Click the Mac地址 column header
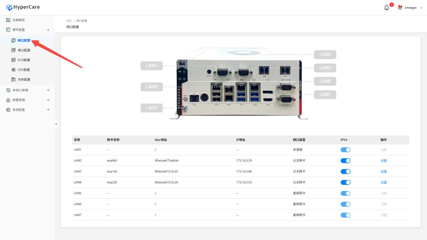 coord(161,140)
